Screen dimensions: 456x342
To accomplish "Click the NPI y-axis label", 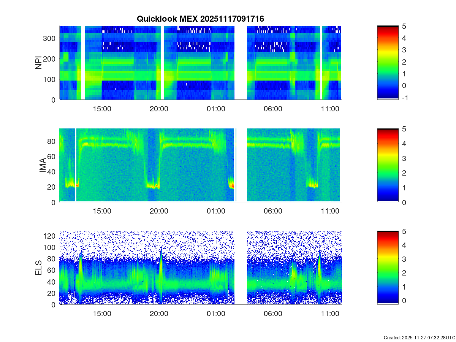I will pos(39,63).
